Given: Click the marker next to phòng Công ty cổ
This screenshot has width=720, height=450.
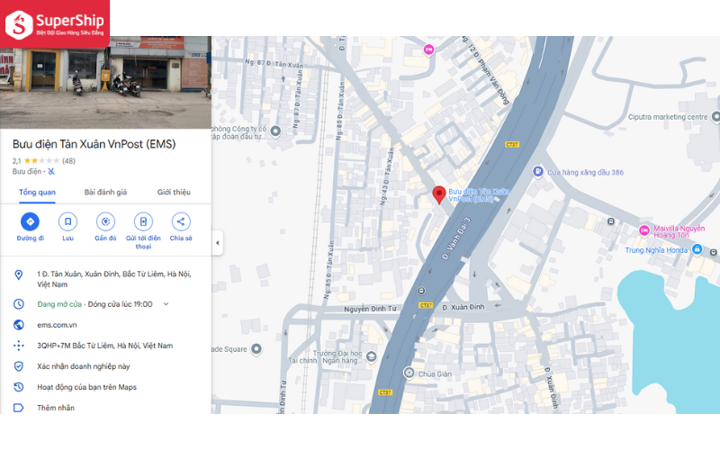Looking at the screenshot, I should 275,131.
